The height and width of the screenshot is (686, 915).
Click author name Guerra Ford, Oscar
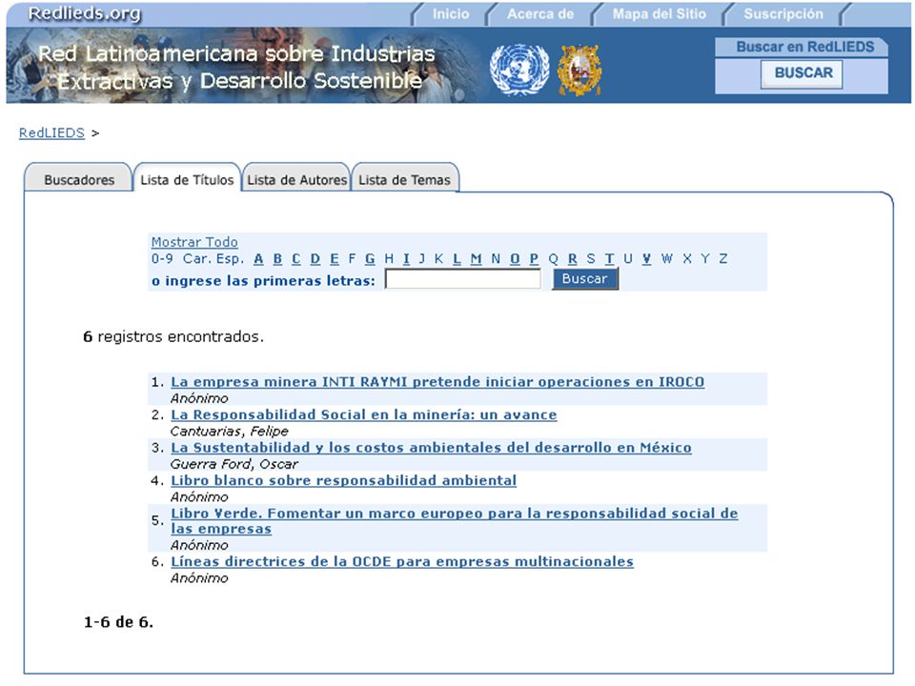click(x=234, y=464)
